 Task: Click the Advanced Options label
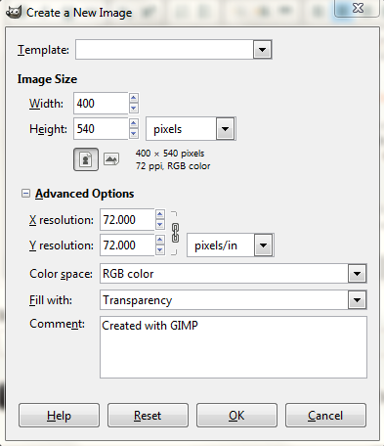(x=85, y=194)
